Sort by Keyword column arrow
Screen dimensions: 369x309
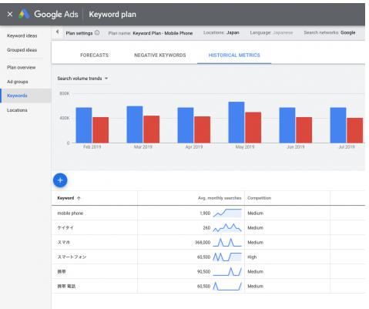79,198
